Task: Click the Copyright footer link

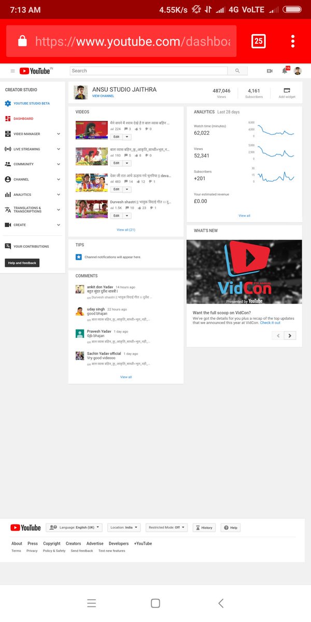Action: click(x=52, y=543)
